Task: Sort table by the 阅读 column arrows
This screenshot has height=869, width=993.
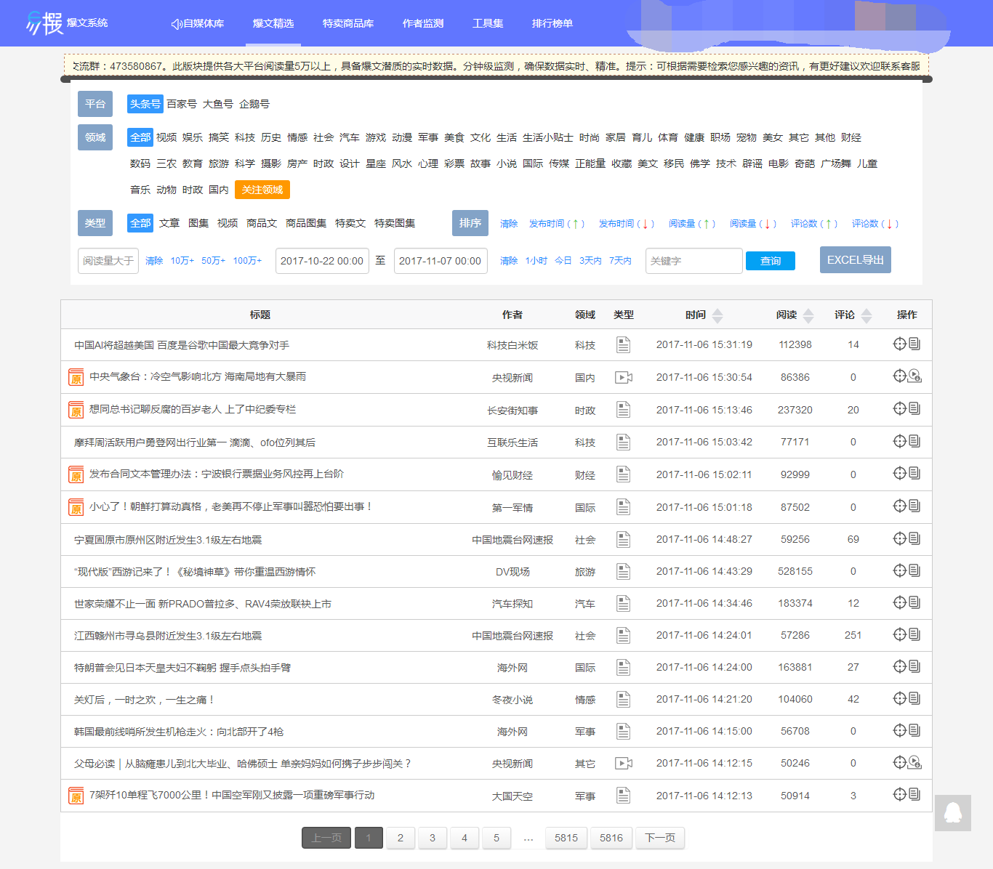Action: point(808,315)
